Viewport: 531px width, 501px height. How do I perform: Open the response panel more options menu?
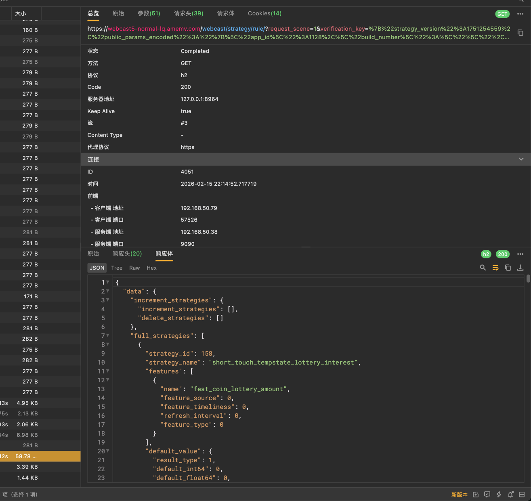520,254
